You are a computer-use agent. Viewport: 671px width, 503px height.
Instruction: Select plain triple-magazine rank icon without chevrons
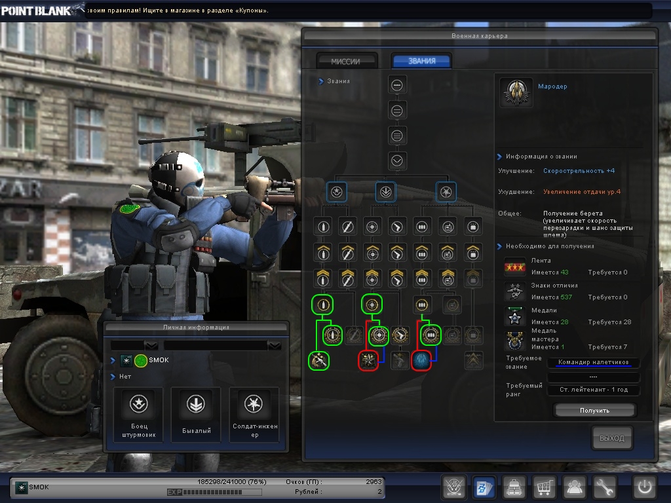click(422, 227)
